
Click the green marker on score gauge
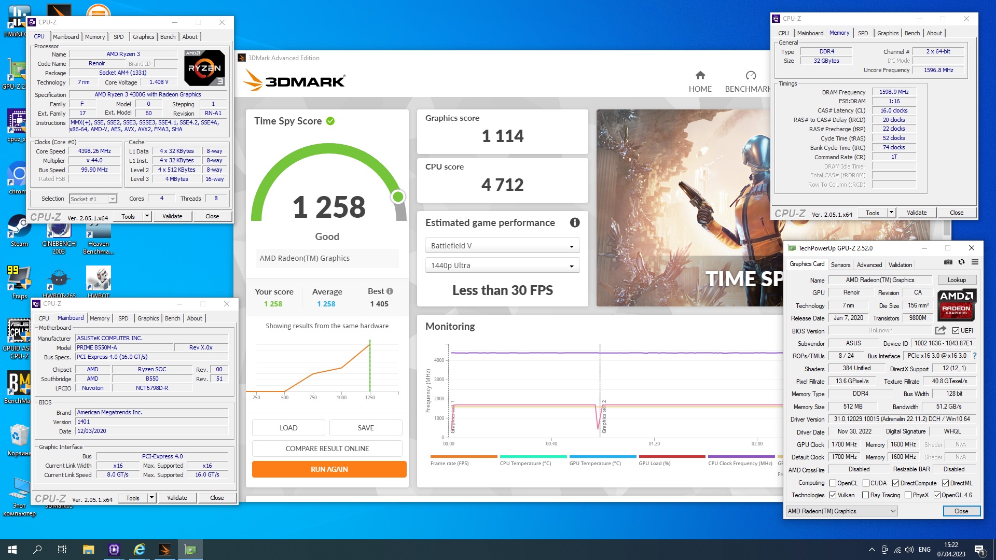pyautogui.click(x=398, y=197)
